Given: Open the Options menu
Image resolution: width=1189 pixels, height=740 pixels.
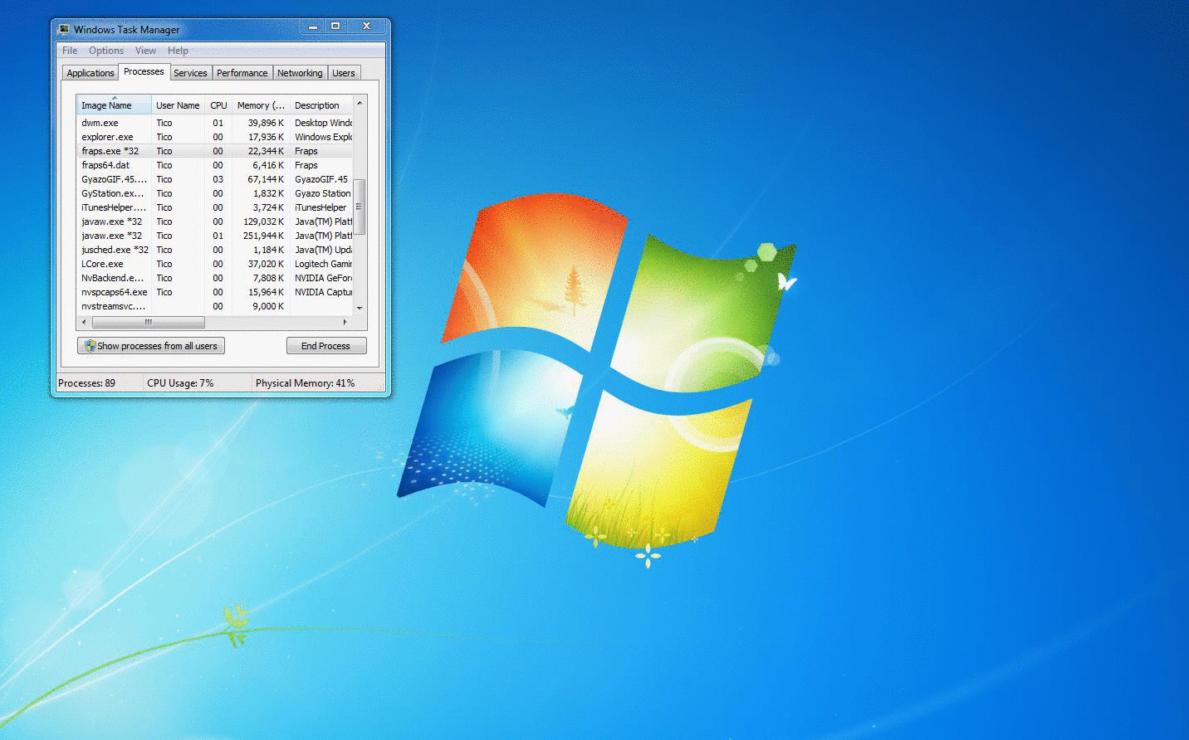Looking at the screenshot, I should (x=106, y=51).
